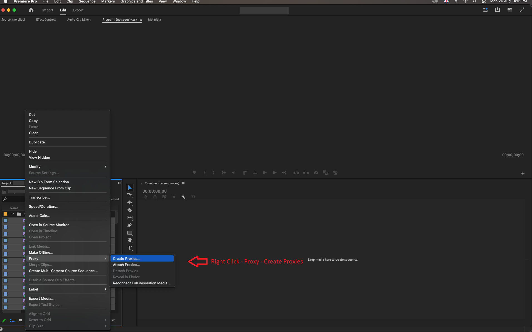Click orange label swatch of bin
532x332 pixels.
(5, 214)
